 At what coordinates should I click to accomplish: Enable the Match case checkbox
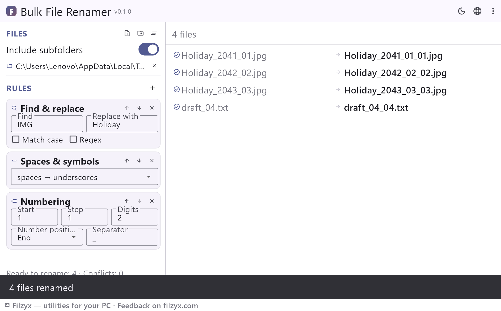click(16, 139)
